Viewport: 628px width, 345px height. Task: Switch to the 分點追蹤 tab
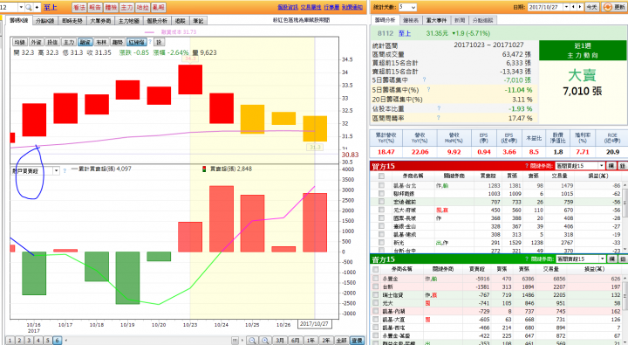click(482, 20)
